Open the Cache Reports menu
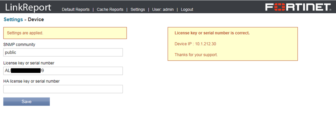Image resolution: width=336 pixels, height=123 pixels. pos(110,9)
